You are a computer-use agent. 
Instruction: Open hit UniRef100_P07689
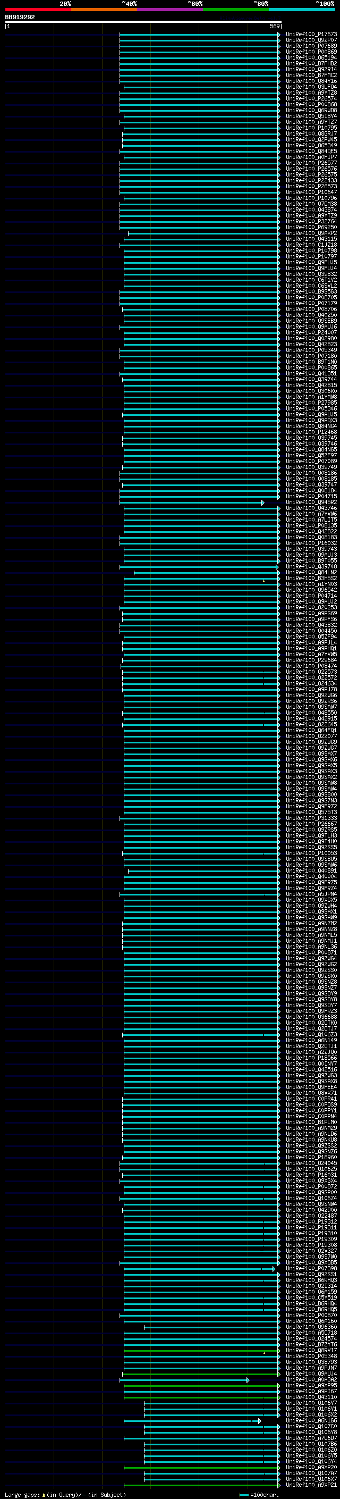point(311,46)
